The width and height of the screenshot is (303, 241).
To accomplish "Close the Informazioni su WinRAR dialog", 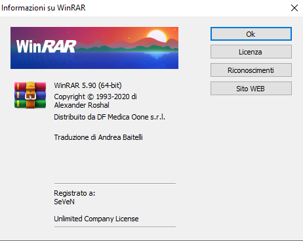I will click(294, 8).
